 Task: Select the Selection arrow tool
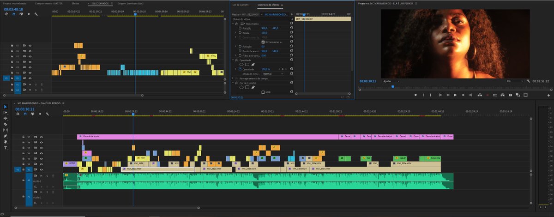(6, 107)
